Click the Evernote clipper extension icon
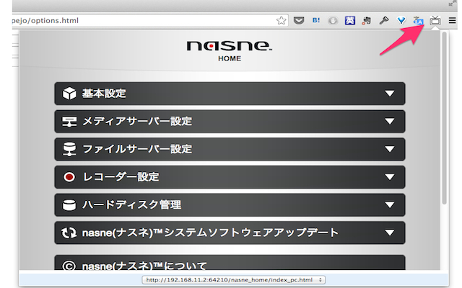 click(x=367, y=21)
